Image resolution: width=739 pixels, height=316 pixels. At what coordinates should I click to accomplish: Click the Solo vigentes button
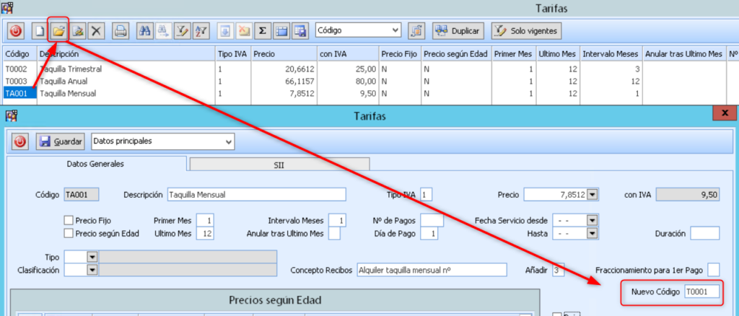[x=526, y=31]
